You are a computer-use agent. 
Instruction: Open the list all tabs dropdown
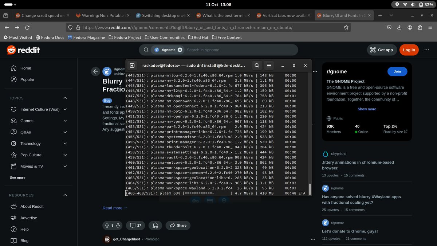tap(391, 16)
